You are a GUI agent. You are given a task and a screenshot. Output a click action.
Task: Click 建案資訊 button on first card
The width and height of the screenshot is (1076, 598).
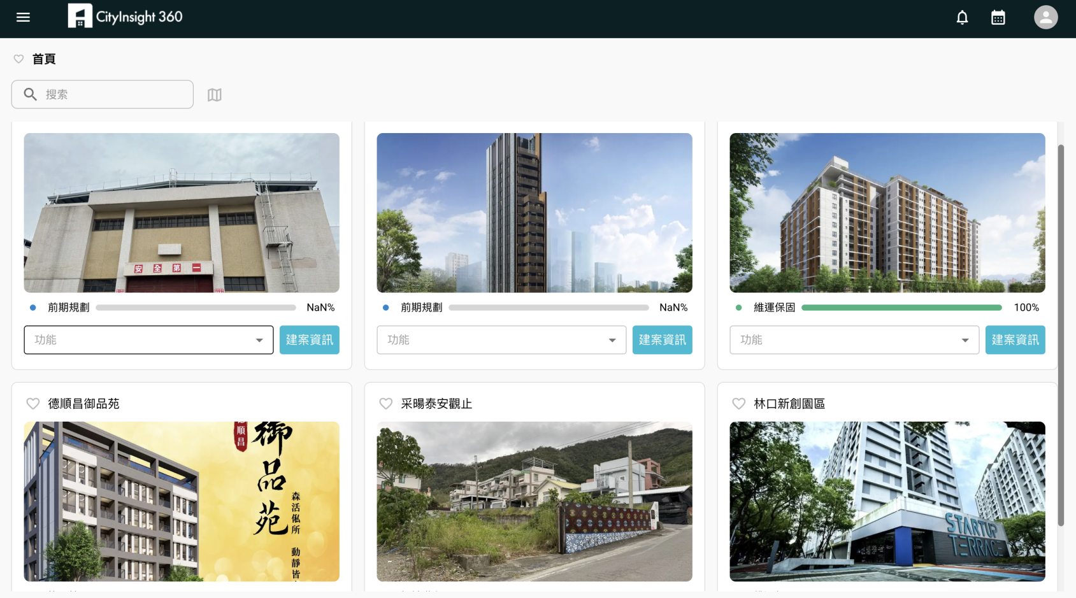[310, 340]
